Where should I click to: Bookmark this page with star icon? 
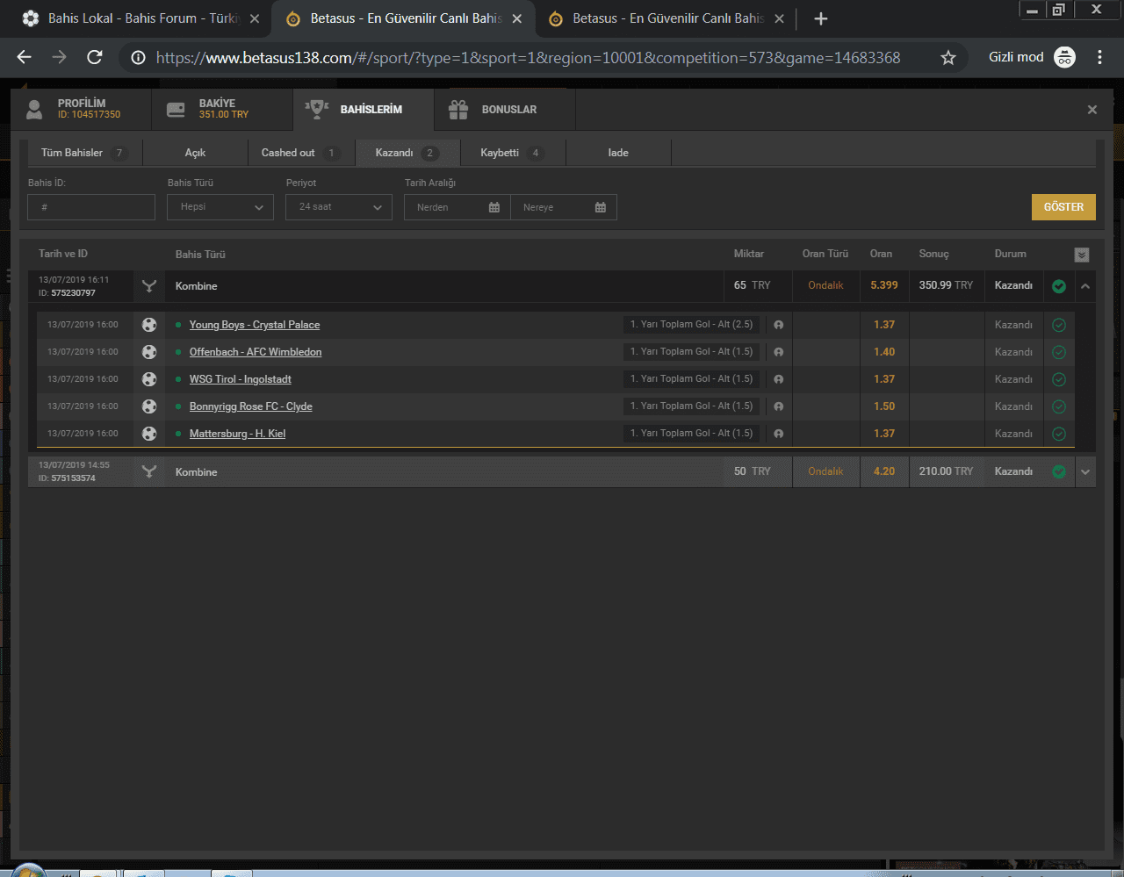948,58
